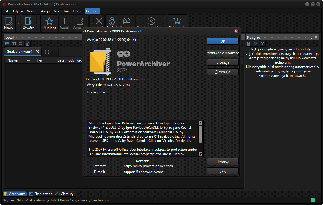Screen dimensions: 323x205
Task: Click the Licencja button
Action: click(223, 62)
